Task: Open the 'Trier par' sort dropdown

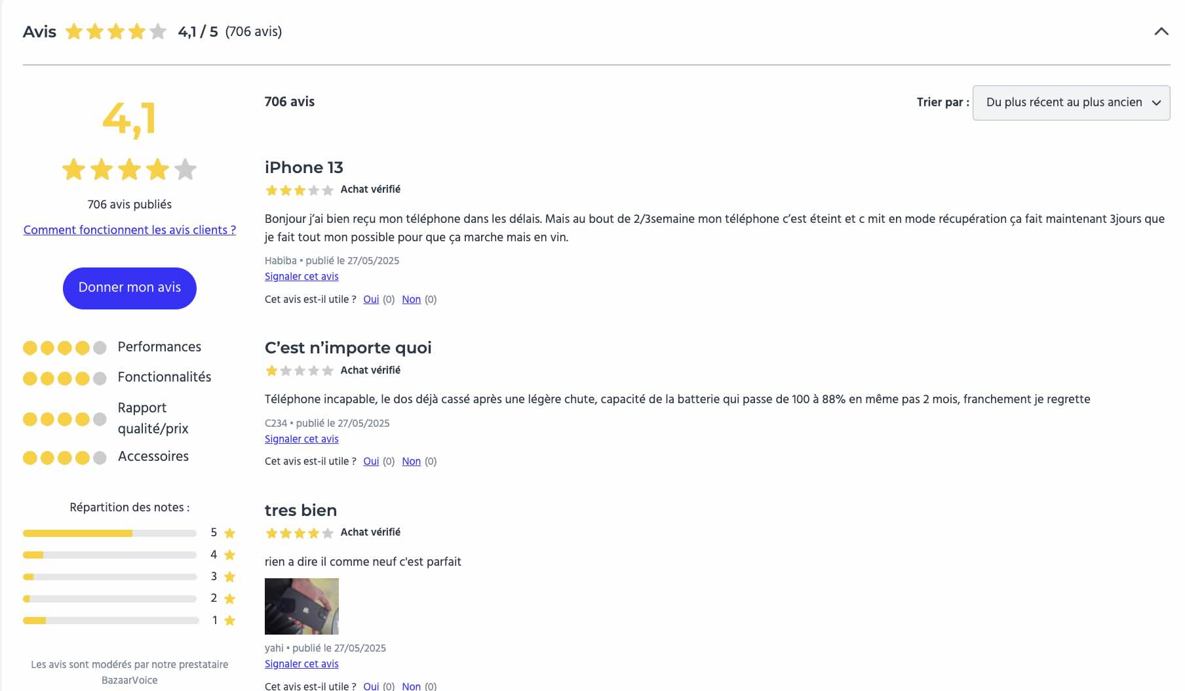Action: click(x=1071, y=102)
